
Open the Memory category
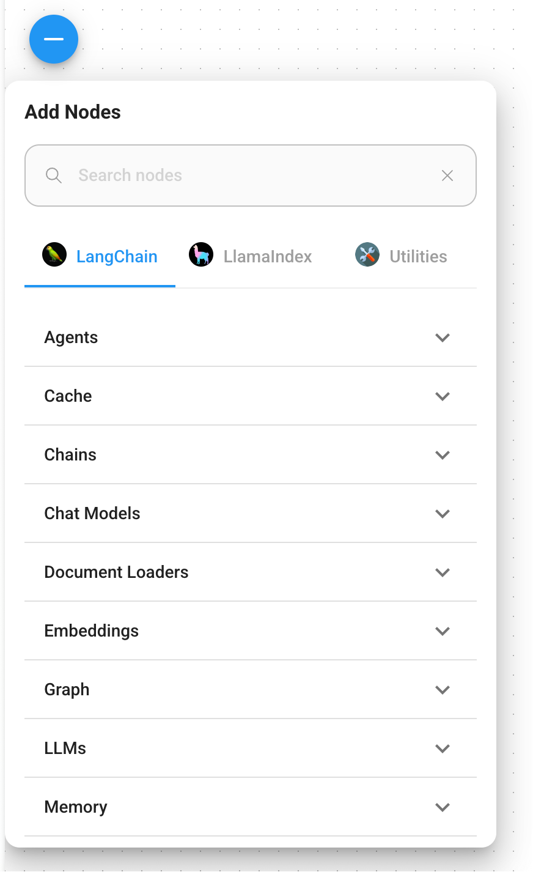[251, 807]
